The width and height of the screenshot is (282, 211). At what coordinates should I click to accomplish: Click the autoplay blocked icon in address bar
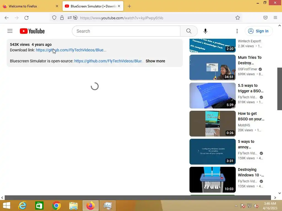(75, 18)
